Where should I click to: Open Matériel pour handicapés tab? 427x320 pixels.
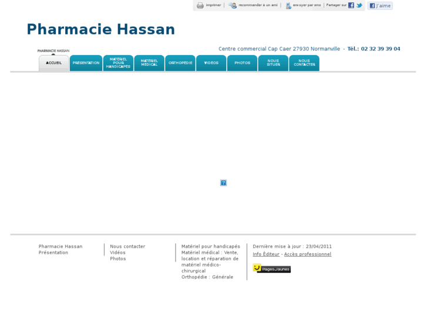(x=118, y=63)
